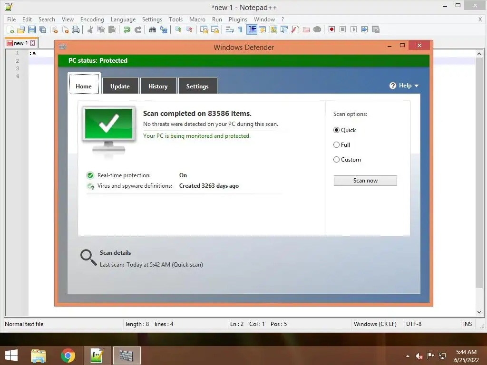
Task: Cut selection with the scissors icon
Action: point(90,29)
